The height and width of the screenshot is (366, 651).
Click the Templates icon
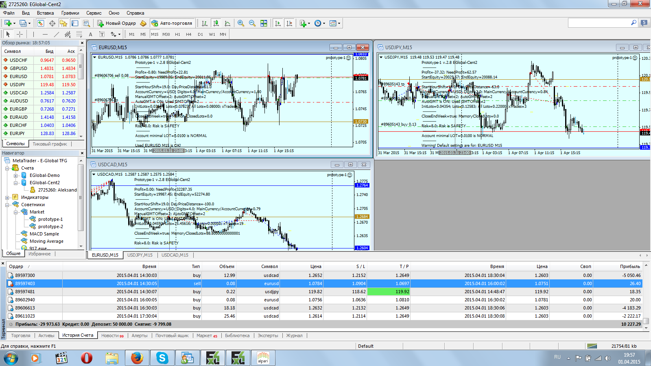point(333,23)
